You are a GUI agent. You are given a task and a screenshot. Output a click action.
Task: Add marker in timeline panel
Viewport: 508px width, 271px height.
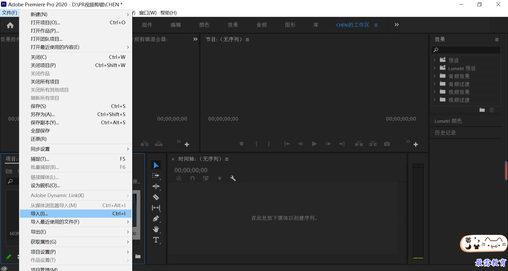point(219,178)
